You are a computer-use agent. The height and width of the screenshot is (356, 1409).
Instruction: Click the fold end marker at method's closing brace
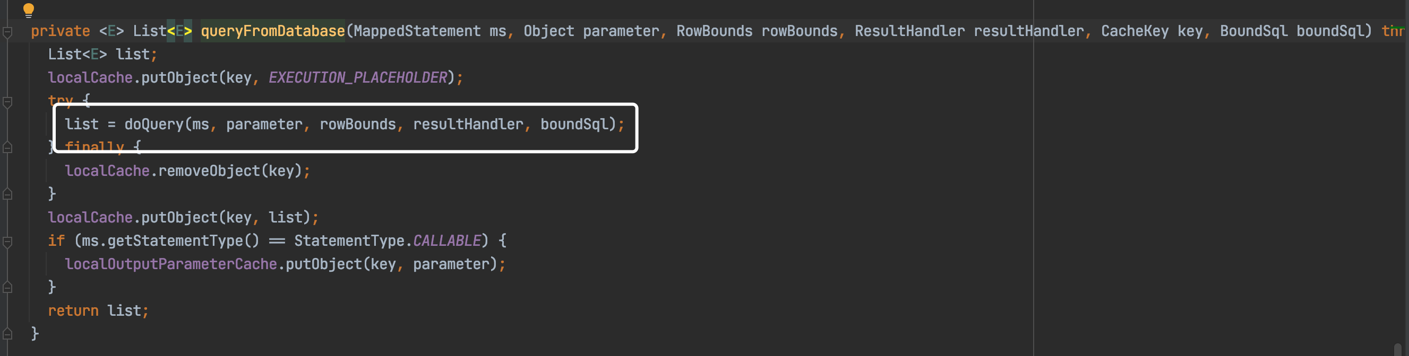click(x=7, y=334)
